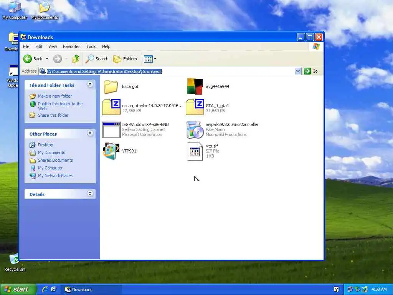Screen dimensions: 393x295
Task: Select the IE8-WindowsXP-x86-ENU cabinet icon
Action: (111, 130)
